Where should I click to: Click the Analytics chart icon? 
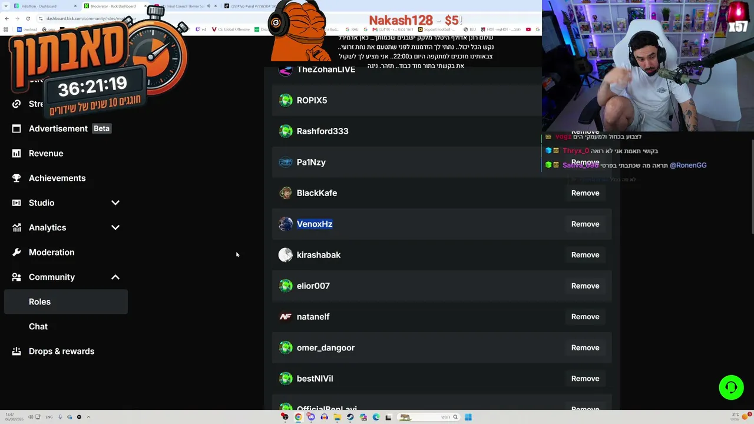click(x=16, y=227)
